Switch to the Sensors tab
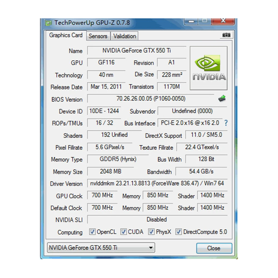The image size is (278, 278). (x=98, y=36)
